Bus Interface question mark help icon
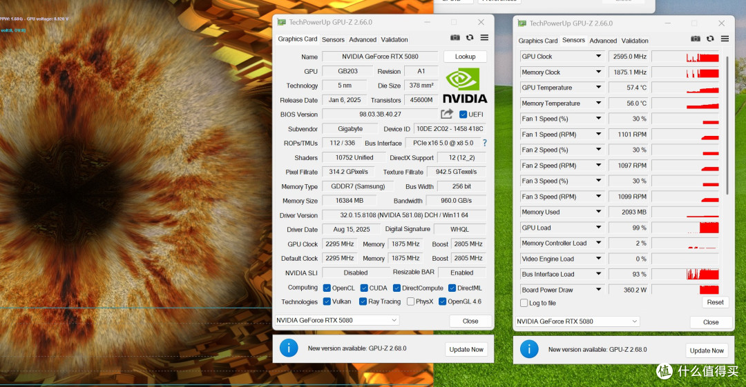The height and width of the screenshot is (387, 746). pos(485,143)
